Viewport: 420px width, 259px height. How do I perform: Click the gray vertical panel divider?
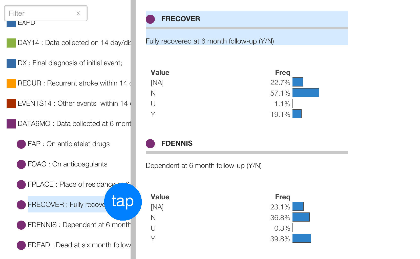133,101
